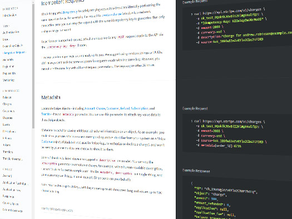The height and width of the screenshot is (219, 292).
Task: Open Tokens resource in sidebar
Action: pyautogui.click(x=7, y=145)
